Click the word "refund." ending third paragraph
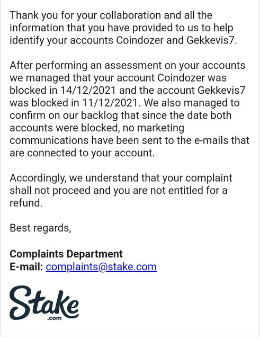The width and height of the screenshot is (260, 339). tap(26, 203)
